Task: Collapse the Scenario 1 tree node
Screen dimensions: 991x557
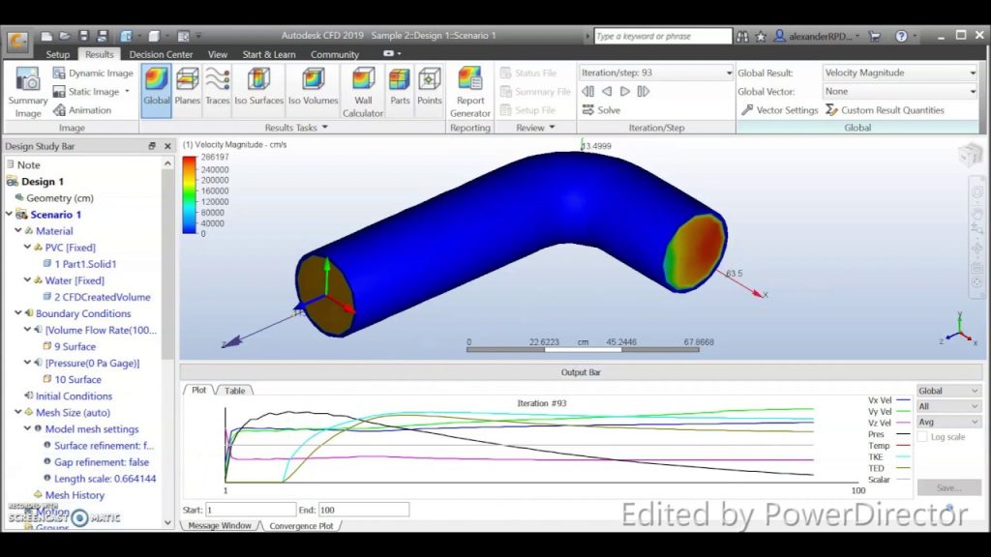Action: click(x=10, y=214)
